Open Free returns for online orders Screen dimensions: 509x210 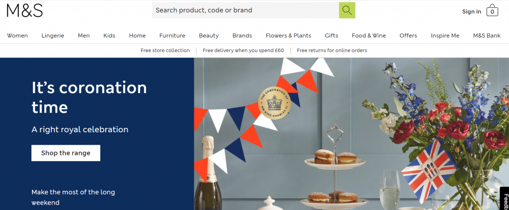(332, 51)
